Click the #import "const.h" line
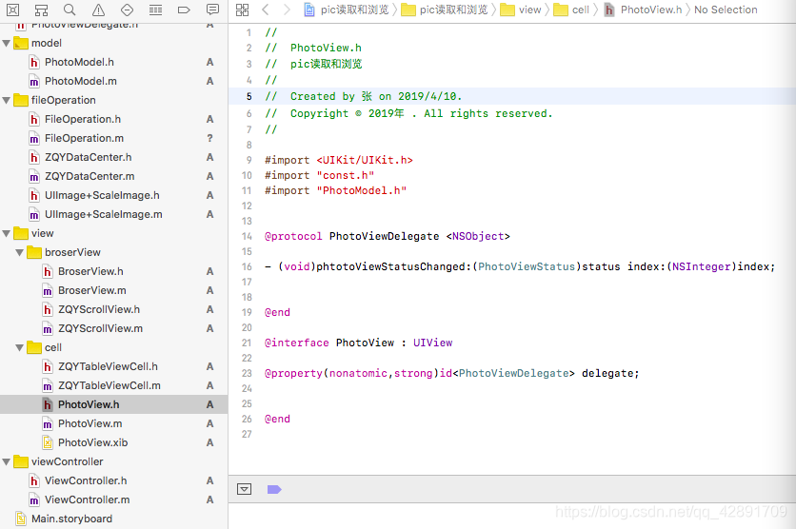 [319, 175]
